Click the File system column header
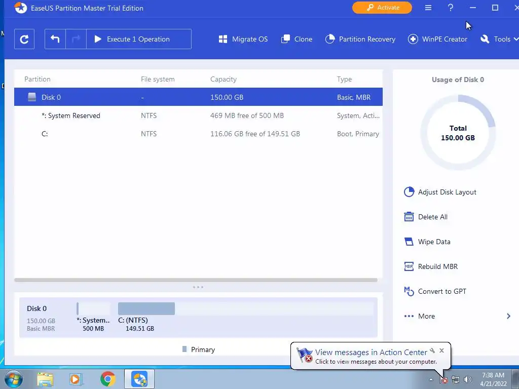 pos(158,79)
